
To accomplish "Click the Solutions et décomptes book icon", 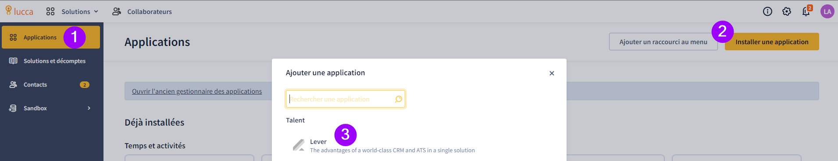I will click(13, 61).
